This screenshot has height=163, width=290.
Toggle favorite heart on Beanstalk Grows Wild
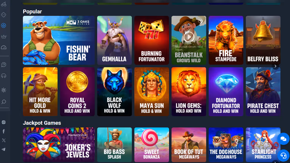(200, 22)
